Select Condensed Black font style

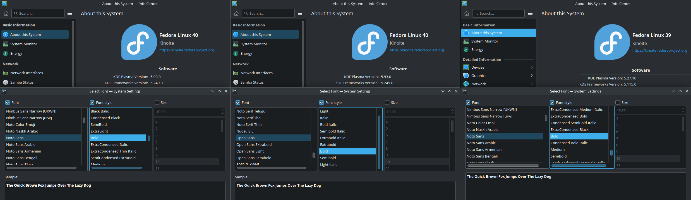[x=118, y=118]
